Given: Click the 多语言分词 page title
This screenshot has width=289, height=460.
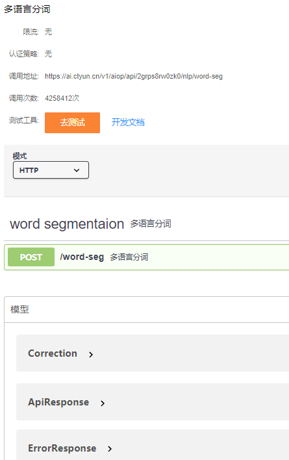Looking at the screenshot, I should click(27, 9).
